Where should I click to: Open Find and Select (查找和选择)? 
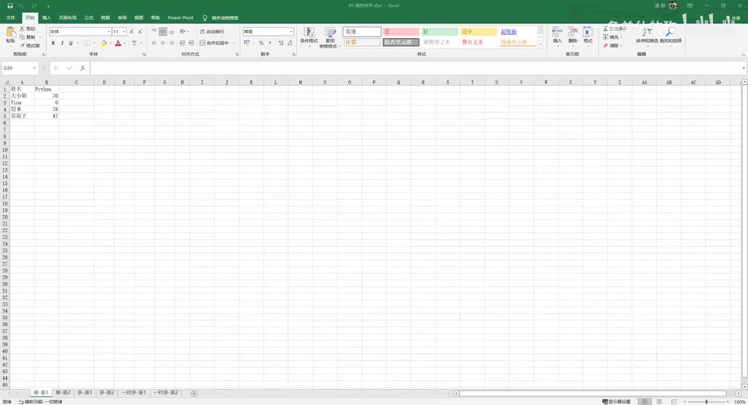click(671, 36)
